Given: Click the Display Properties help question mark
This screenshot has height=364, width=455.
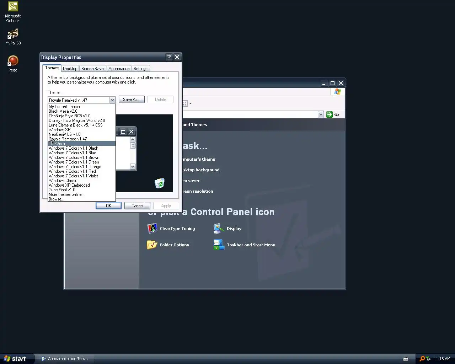Looking at the screenshot, I should pyautogui.click(x=169, y=57).
